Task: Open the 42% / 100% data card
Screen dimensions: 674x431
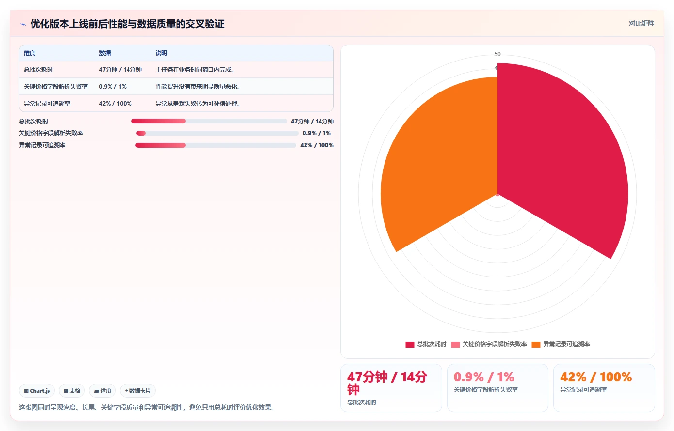Action: (x=604, y=388)
